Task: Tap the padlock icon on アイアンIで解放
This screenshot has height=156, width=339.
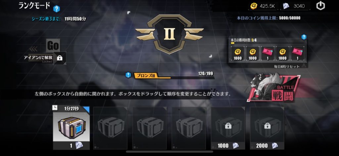Action: coord(60,58)
